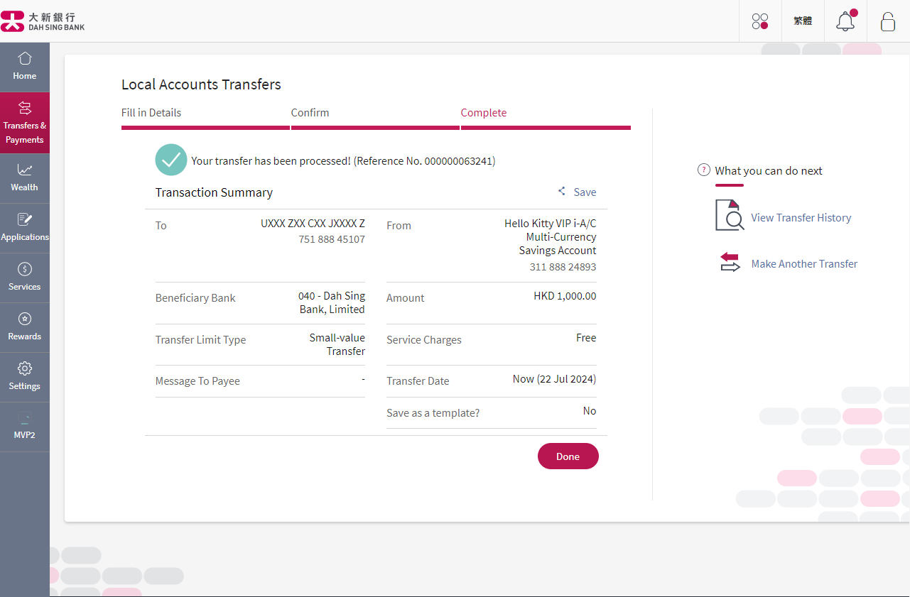Click the transfer date Now (22 Jul 2024)
This screenshot has width=910, height=597.
tap(554, 379)
